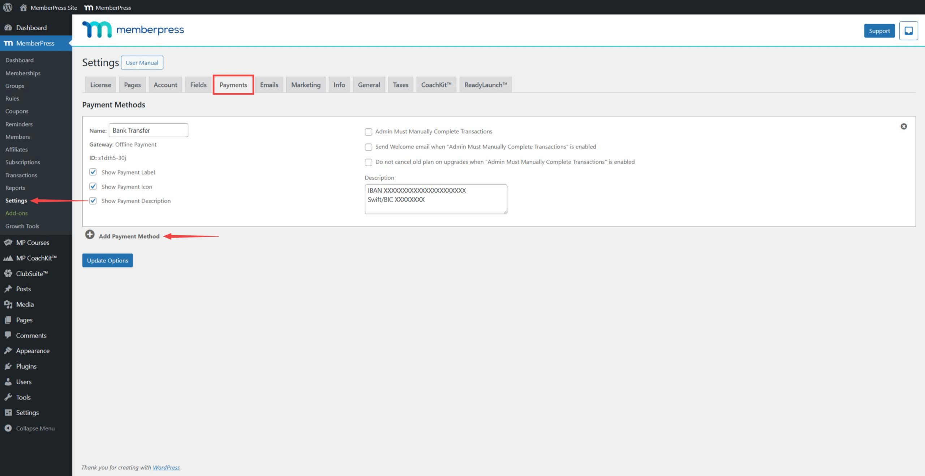Open the Appearance paintbrush icon
Viewport: 925px width, 476px height.
point(8,350)
